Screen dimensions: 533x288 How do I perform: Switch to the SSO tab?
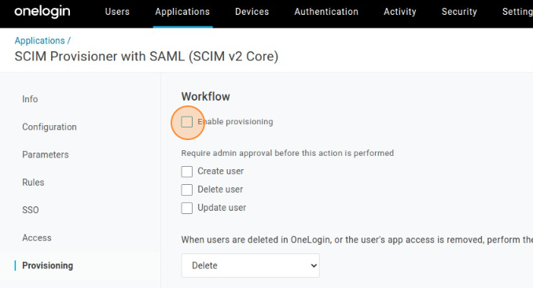tap(30, 210)
